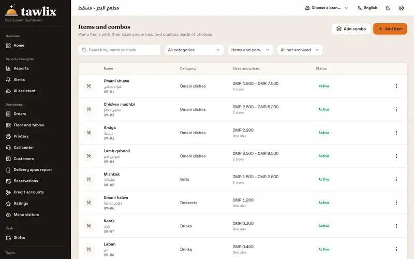
Task: Click the Add item button
Action: pos(390,29)
